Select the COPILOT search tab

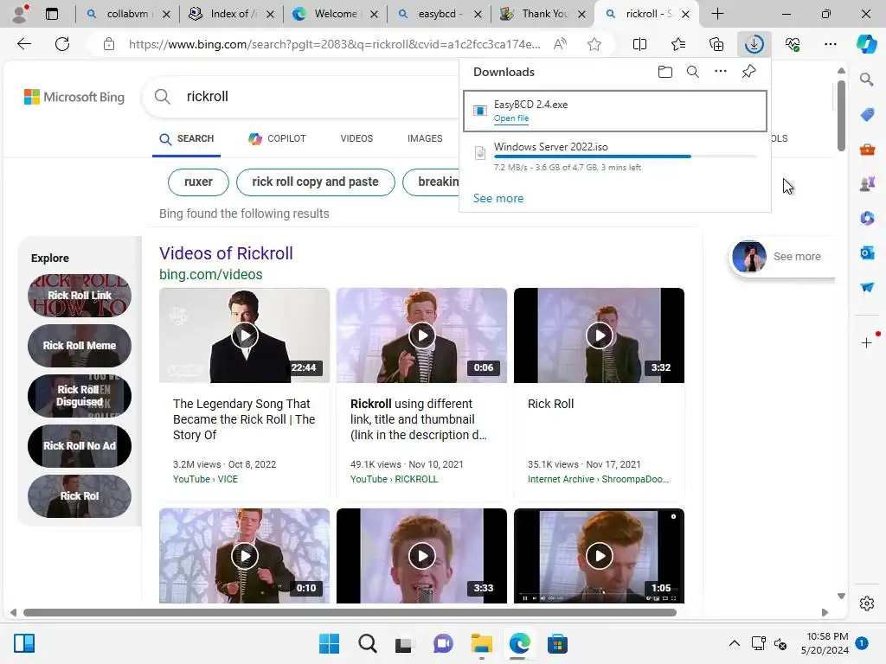pos(277,138)
